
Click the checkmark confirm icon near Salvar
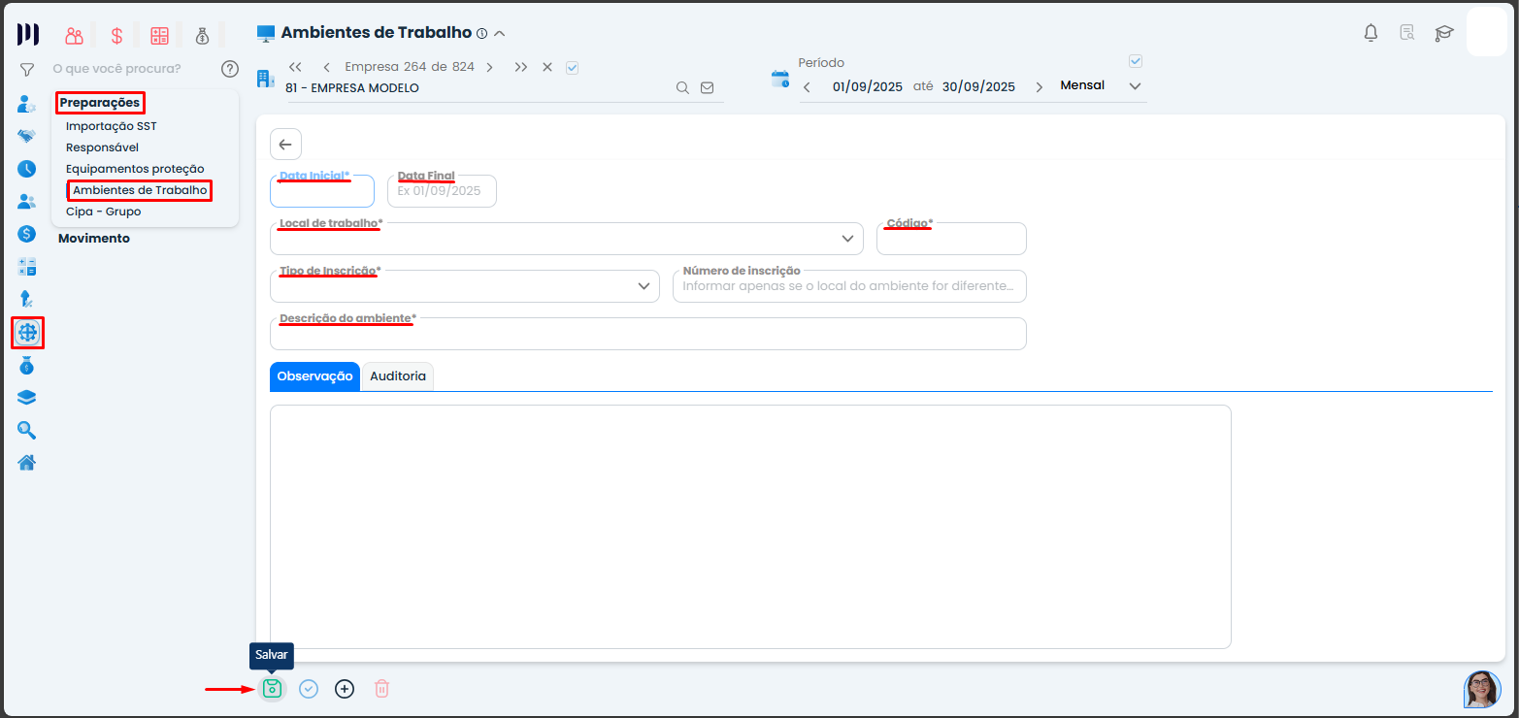pos(309,688)
